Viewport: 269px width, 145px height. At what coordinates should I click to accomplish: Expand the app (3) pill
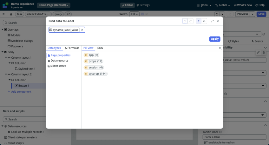91,55
